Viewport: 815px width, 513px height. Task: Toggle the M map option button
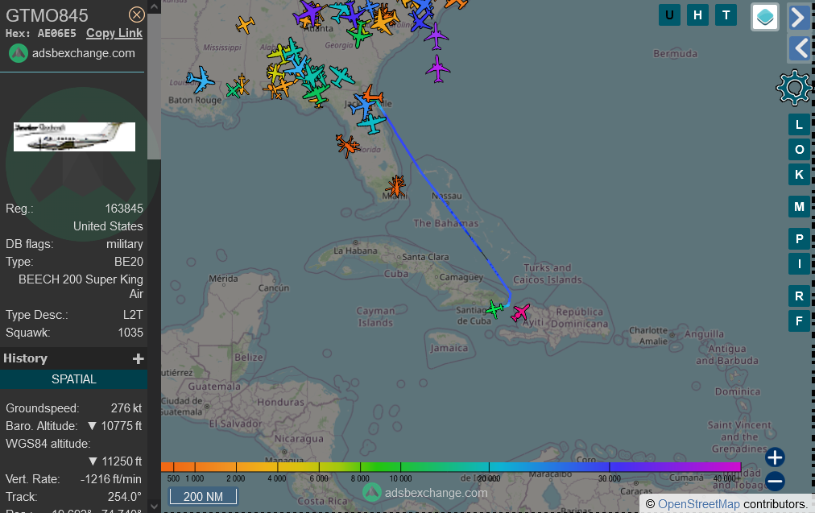[799, 207]
